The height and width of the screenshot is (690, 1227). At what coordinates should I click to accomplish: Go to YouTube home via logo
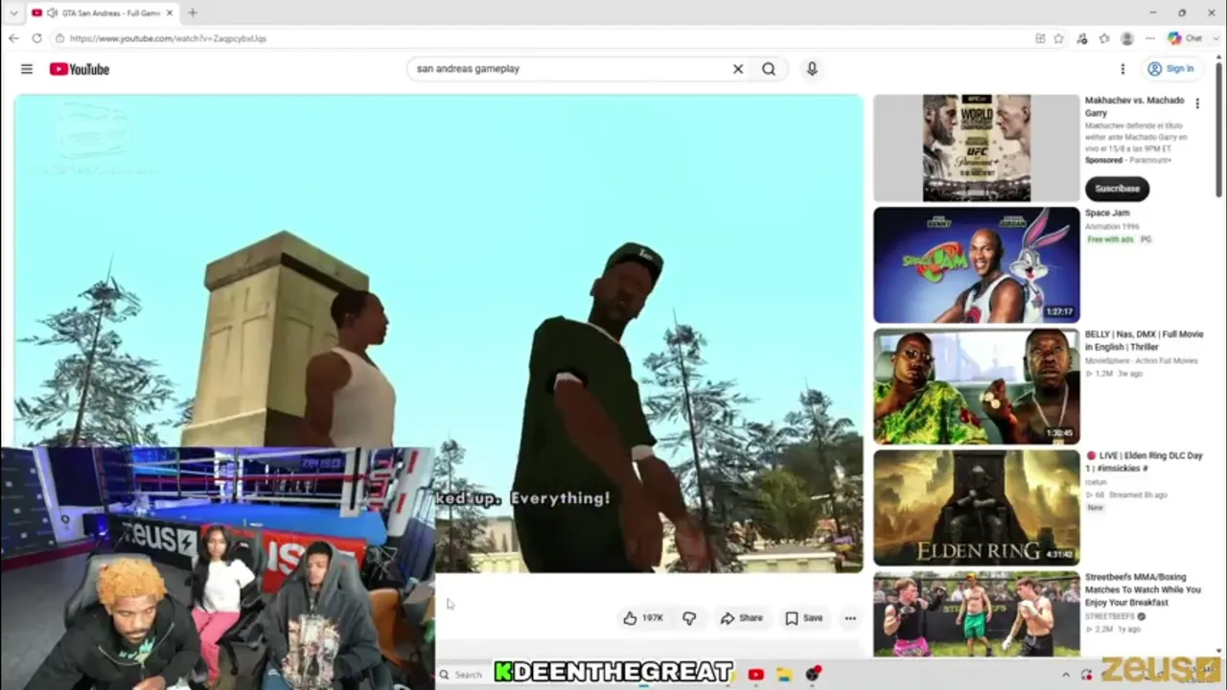click(x=80, y=69)
